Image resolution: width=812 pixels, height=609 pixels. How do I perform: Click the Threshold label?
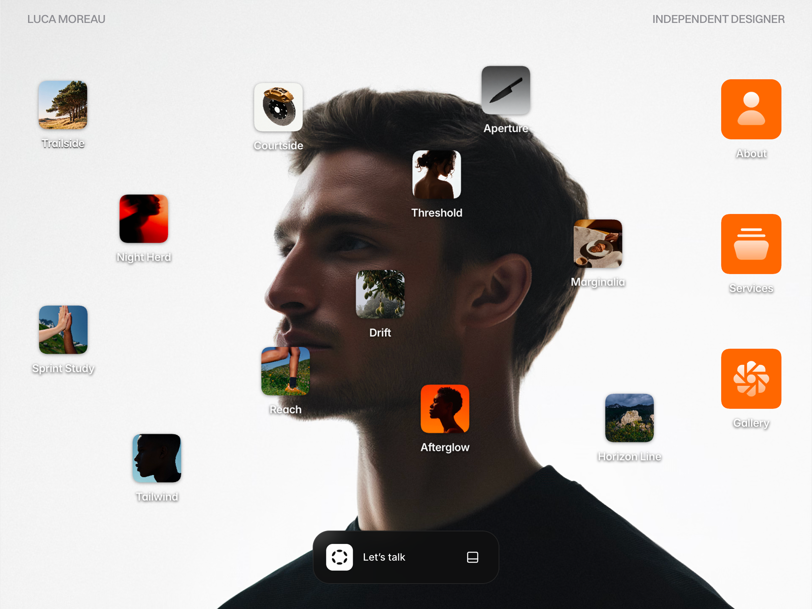[x=436, y=213]
